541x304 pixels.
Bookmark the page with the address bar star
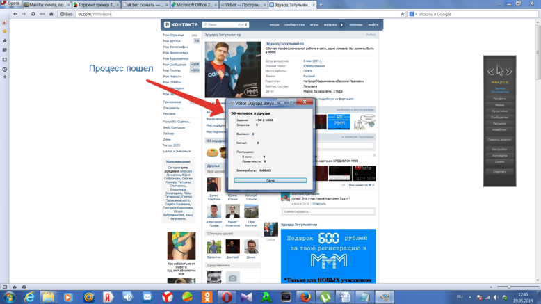click(x=403, y=14)
